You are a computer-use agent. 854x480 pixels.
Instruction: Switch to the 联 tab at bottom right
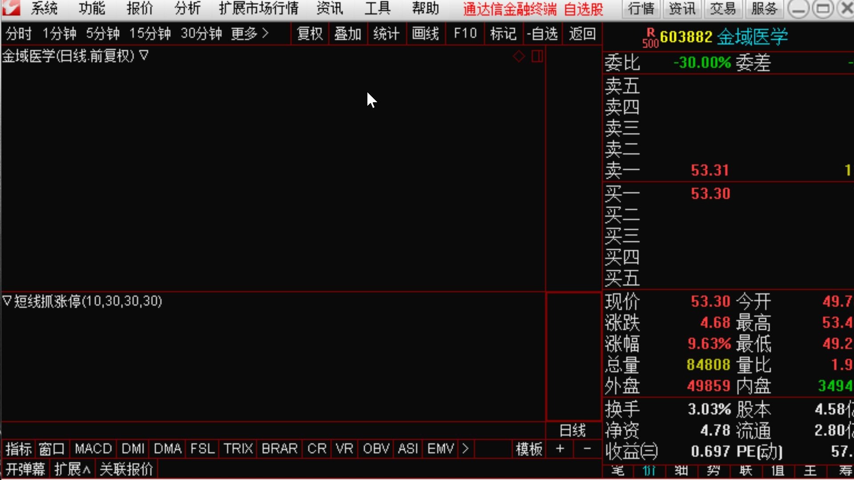pos(746,471)
